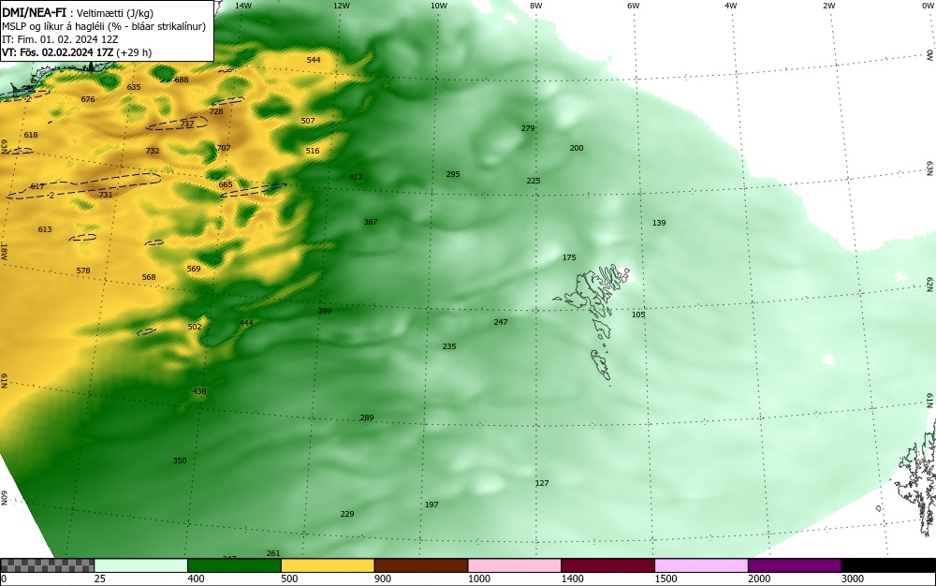Click the map value 688
The width and height of the screenshot is (936, 586).
click(182, 80)
